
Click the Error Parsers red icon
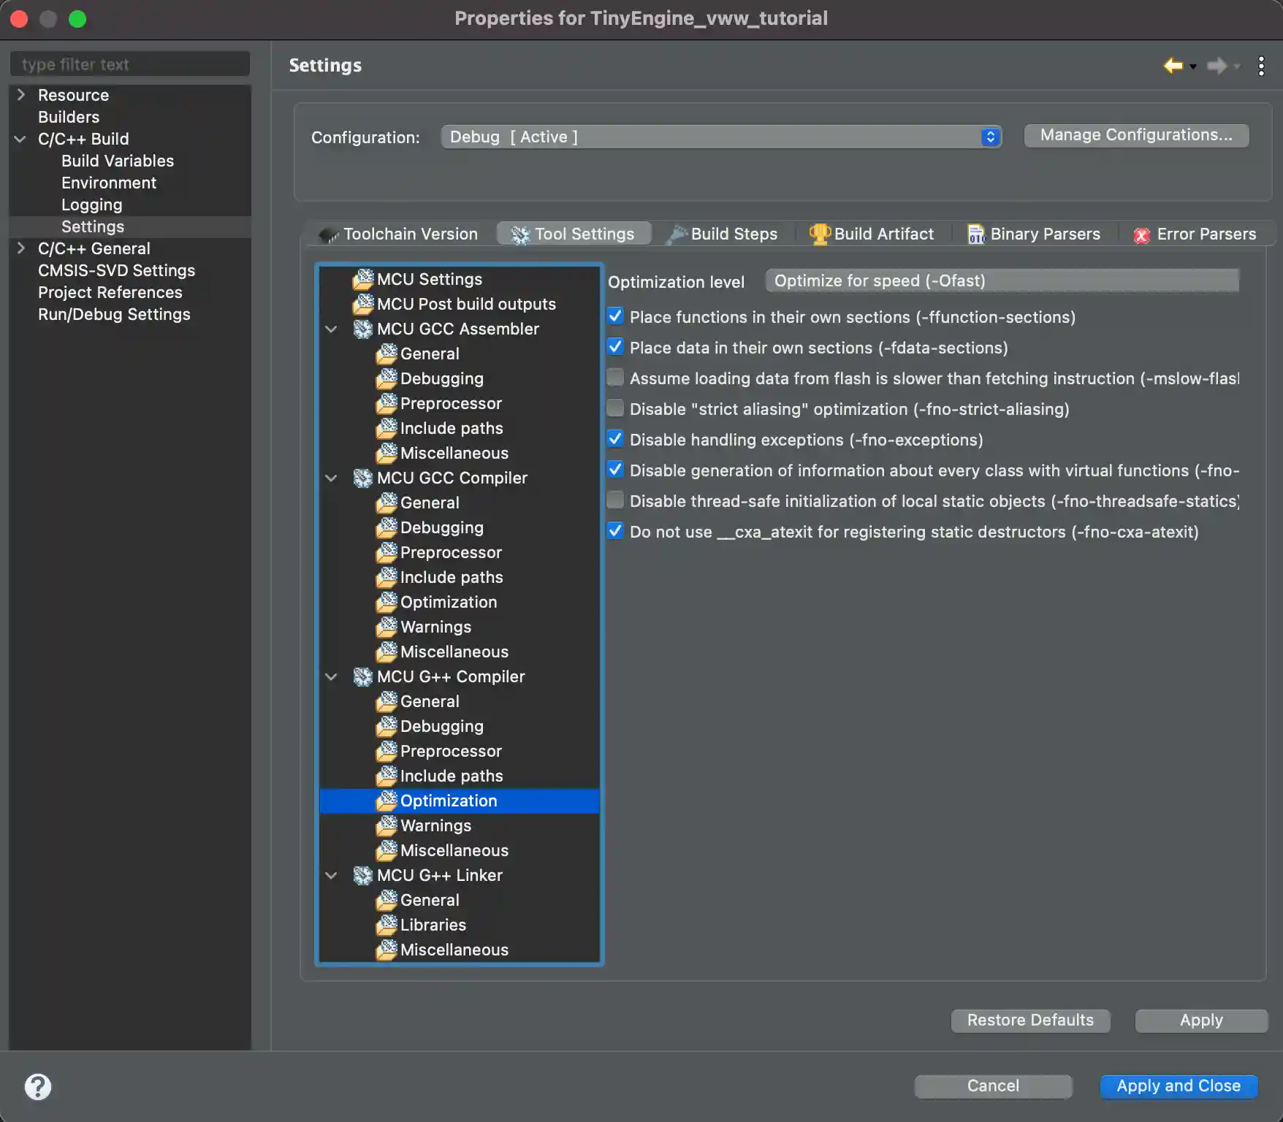[1142, 234]
